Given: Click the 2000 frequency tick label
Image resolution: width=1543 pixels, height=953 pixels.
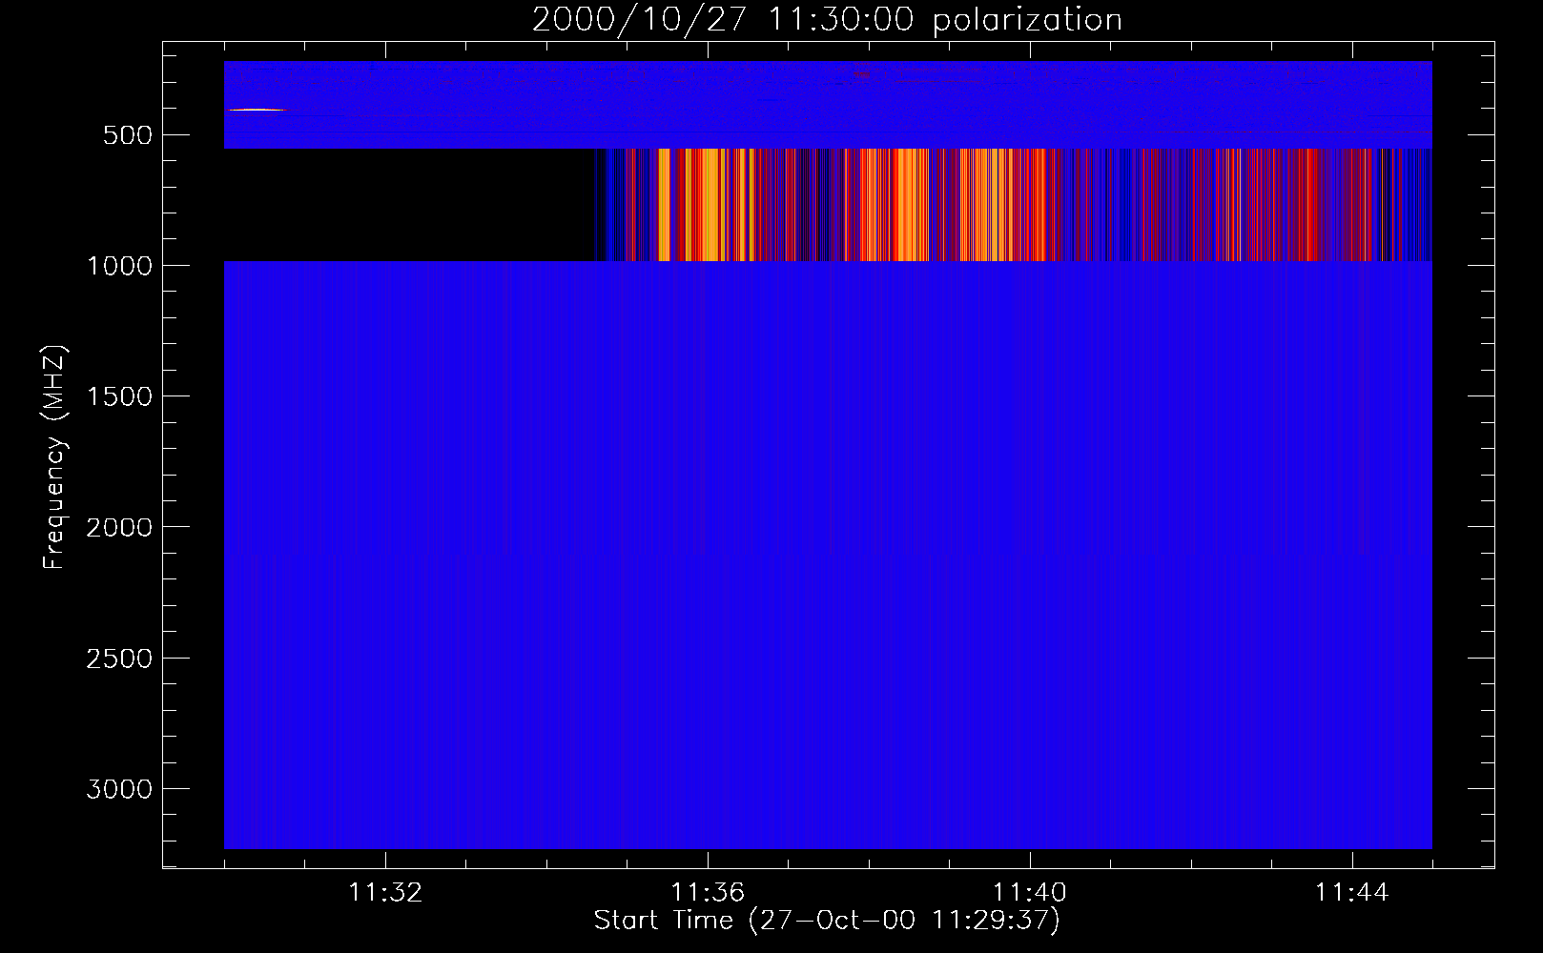Looking at the screenshot, I should pyautogui.click(x=119, y=527).
